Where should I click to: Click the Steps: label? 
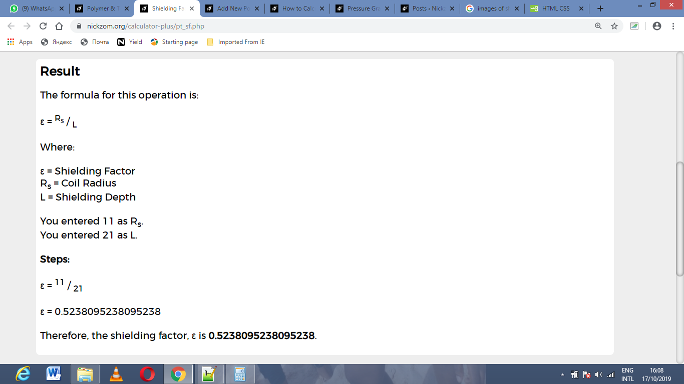(55, 259)
